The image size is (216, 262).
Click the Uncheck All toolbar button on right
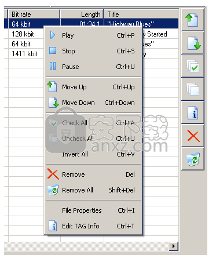(x=192, y=89)
